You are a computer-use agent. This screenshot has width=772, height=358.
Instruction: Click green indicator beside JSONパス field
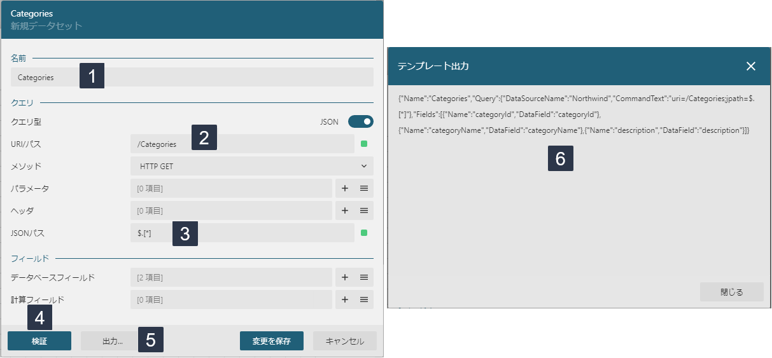(364, 233)
